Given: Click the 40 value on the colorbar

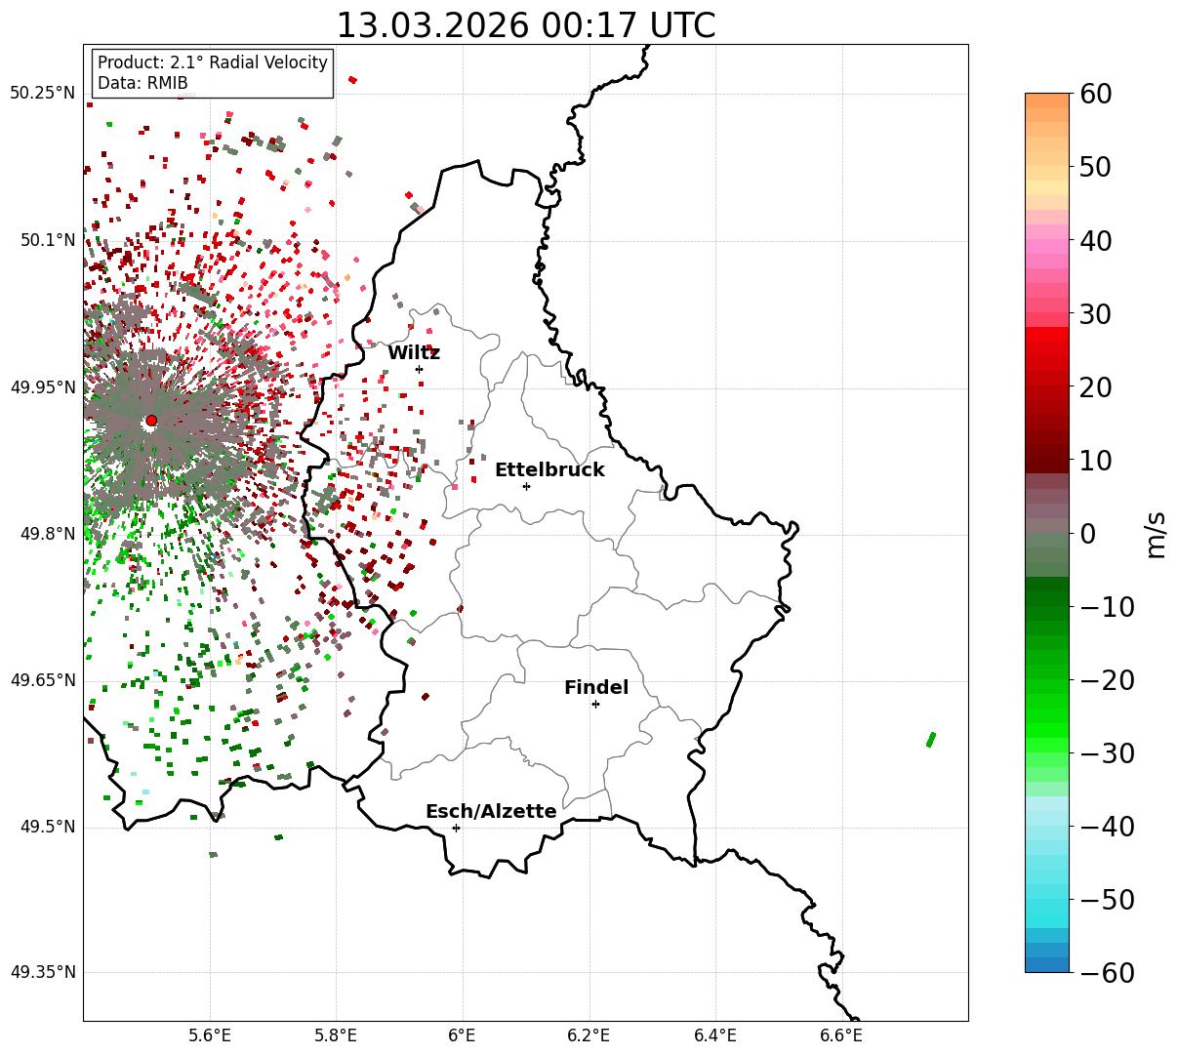Looking at the screenshot, I should [1095, 240].
